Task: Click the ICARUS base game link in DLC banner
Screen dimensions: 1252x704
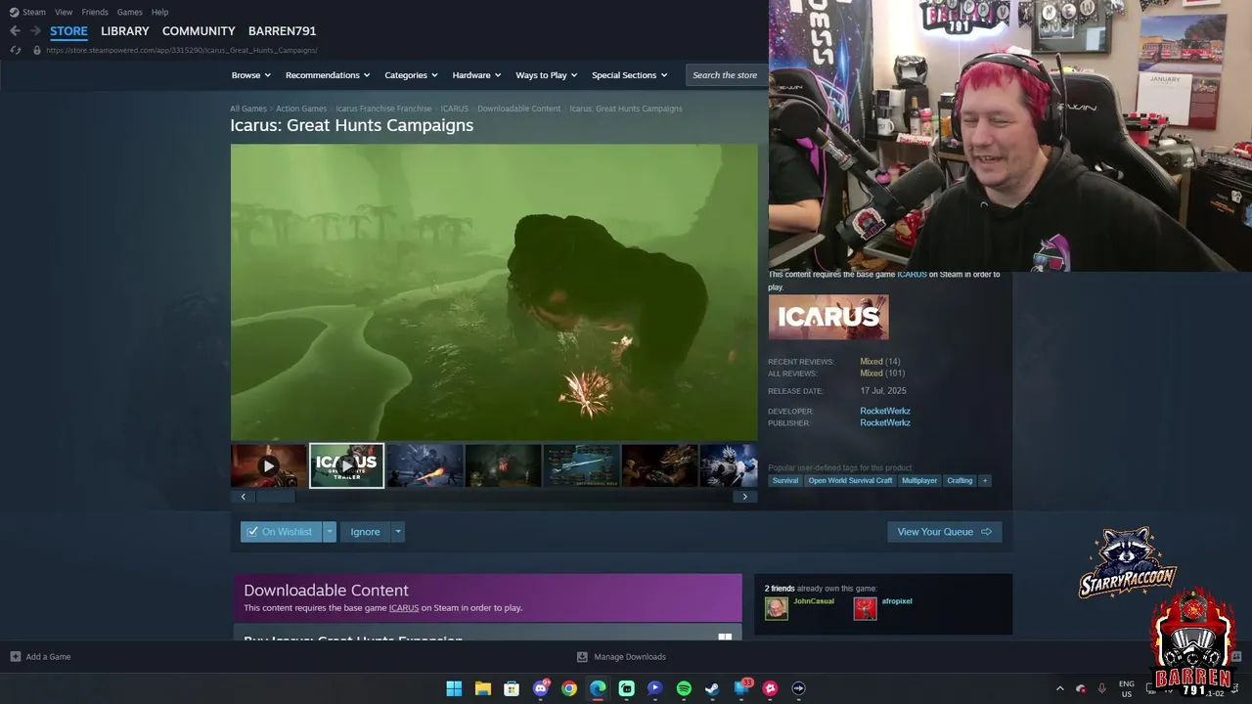Action: pyautogui.click(x=403, y=608)
